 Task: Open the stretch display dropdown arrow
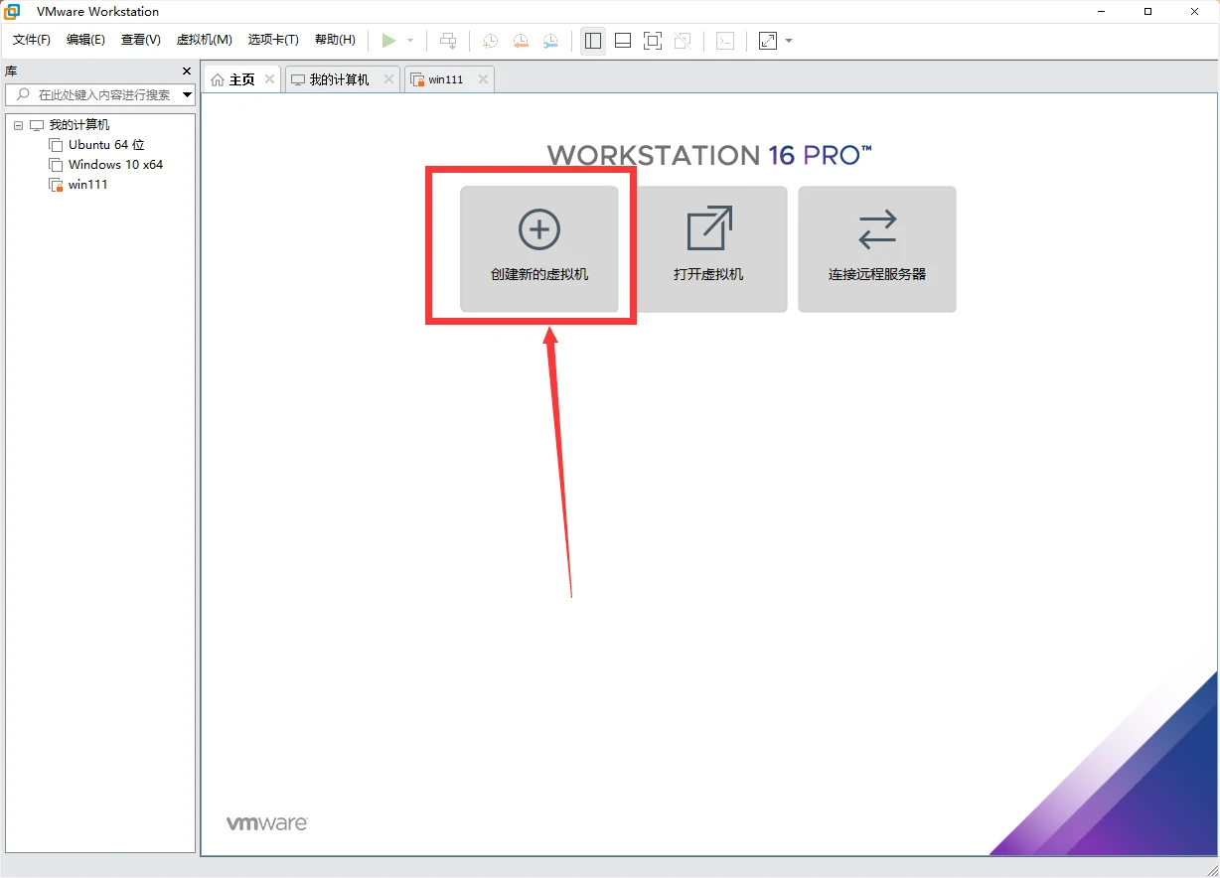[x=789, y=41]
